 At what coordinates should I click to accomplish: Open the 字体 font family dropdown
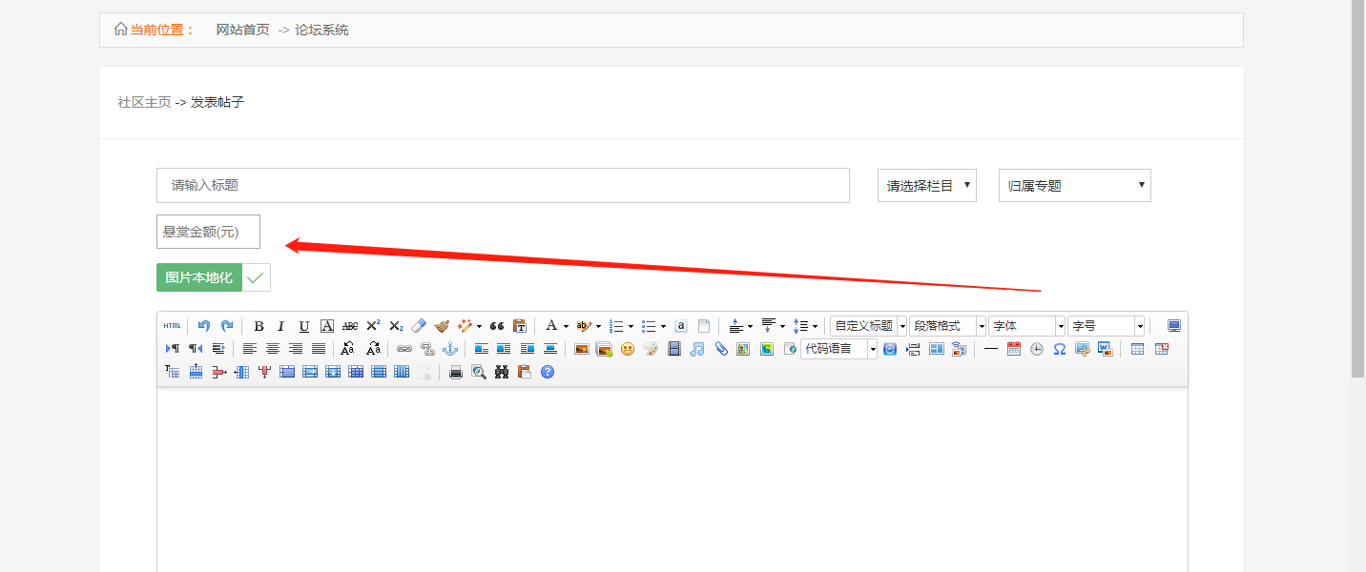[x=1026, y=326]
